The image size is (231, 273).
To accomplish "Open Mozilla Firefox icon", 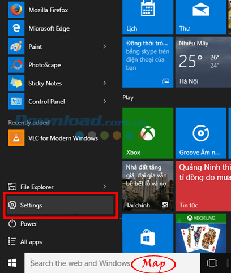I will pos(16,10).
